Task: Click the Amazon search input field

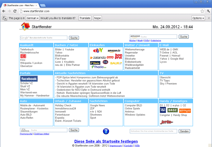Action: pyautogui.click(x=158, y=37)
